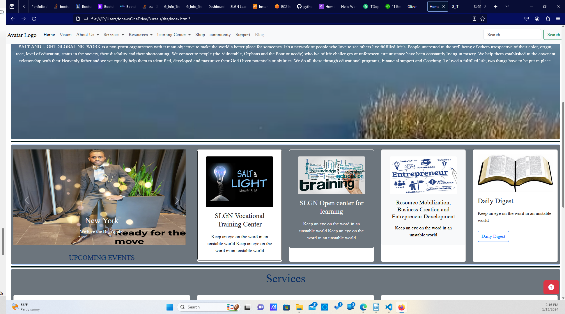The width and height of the screenshot is (565, 314).
Task: Click the browser reload page icon
Action: 34,19
